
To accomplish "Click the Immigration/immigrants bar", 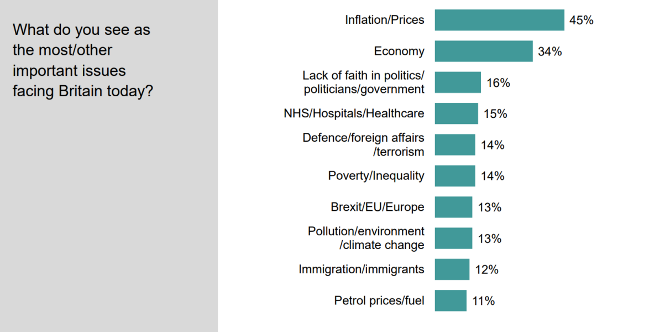I will point(452,269).
